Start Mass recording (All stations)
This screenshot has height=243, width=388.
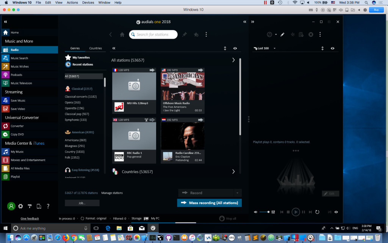click(x=209, y=203)
